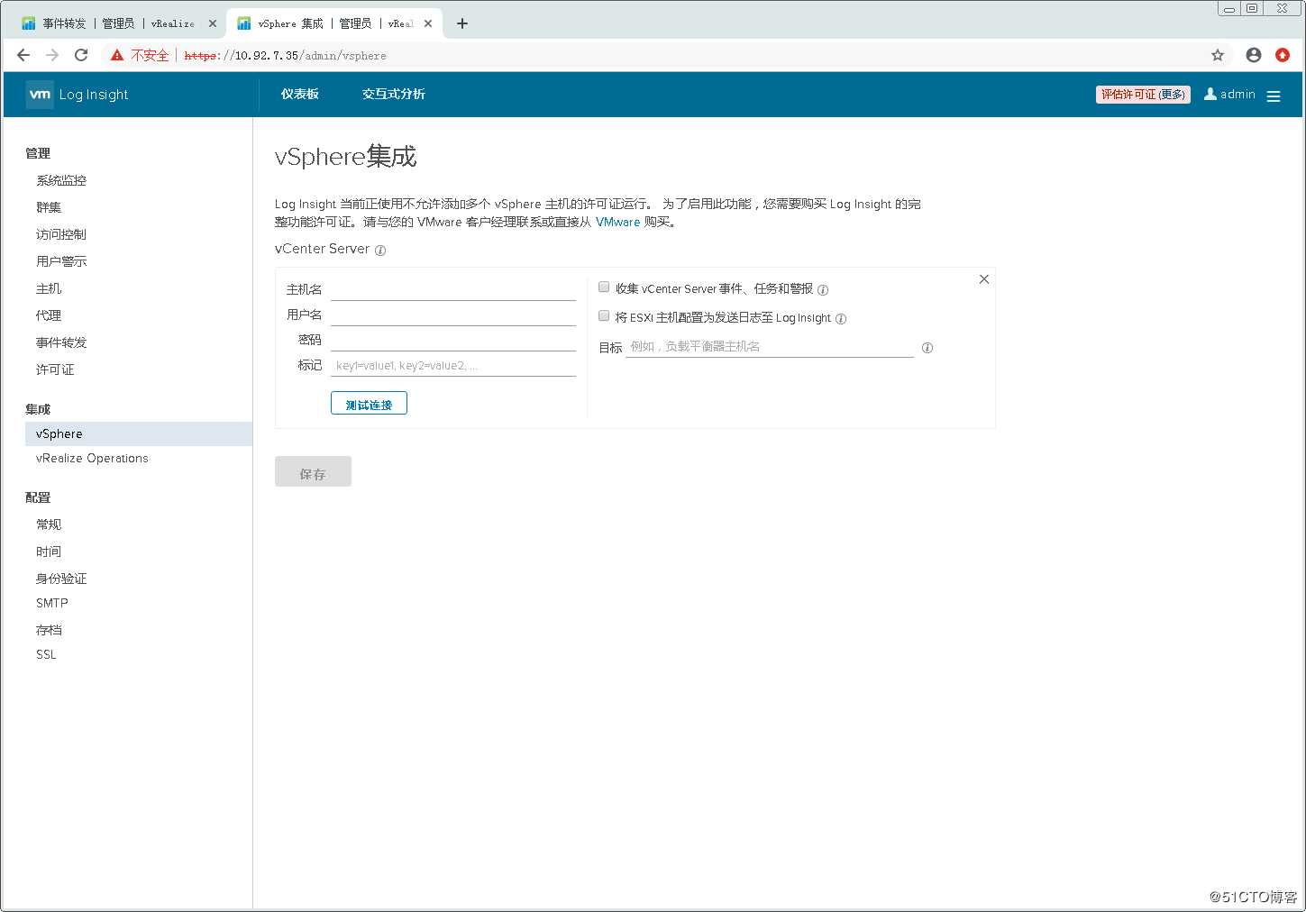Open 主机 in the sidebar
1306x912 pixels.
click(x=49, y=288)
